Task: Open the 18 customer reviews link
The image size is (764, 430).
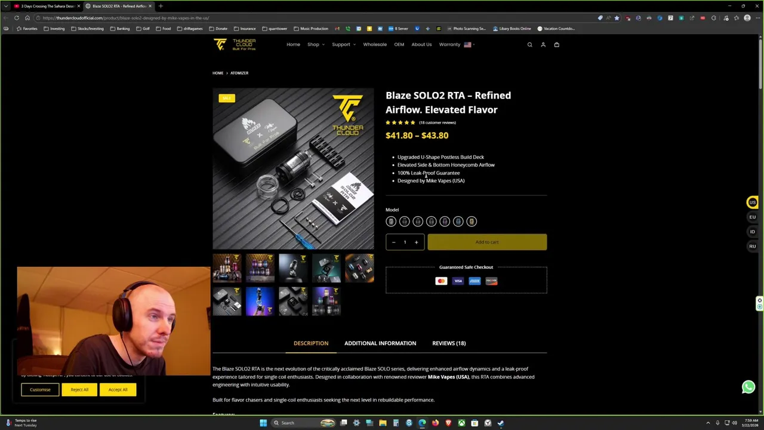Action: coord(438,122)
